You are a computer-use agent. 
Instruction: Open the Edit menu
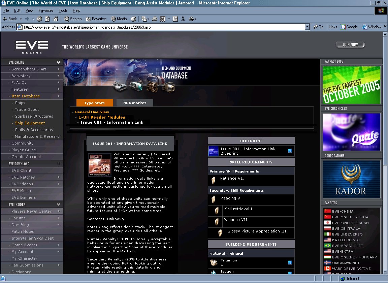pyautogui.click(x=17, y=10)
